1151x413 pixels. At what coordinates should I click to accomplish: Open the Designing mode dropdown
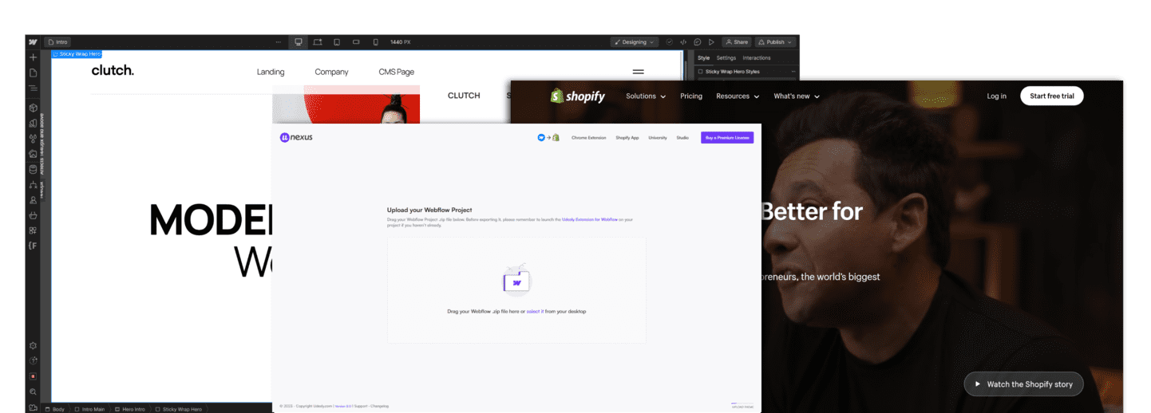(x=635, y=42)
